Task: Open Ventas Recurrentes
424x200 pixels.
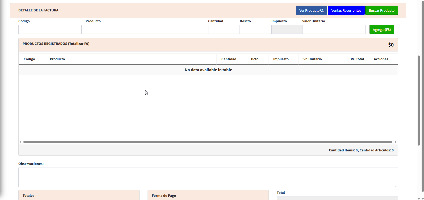Action: pos(346,10)
